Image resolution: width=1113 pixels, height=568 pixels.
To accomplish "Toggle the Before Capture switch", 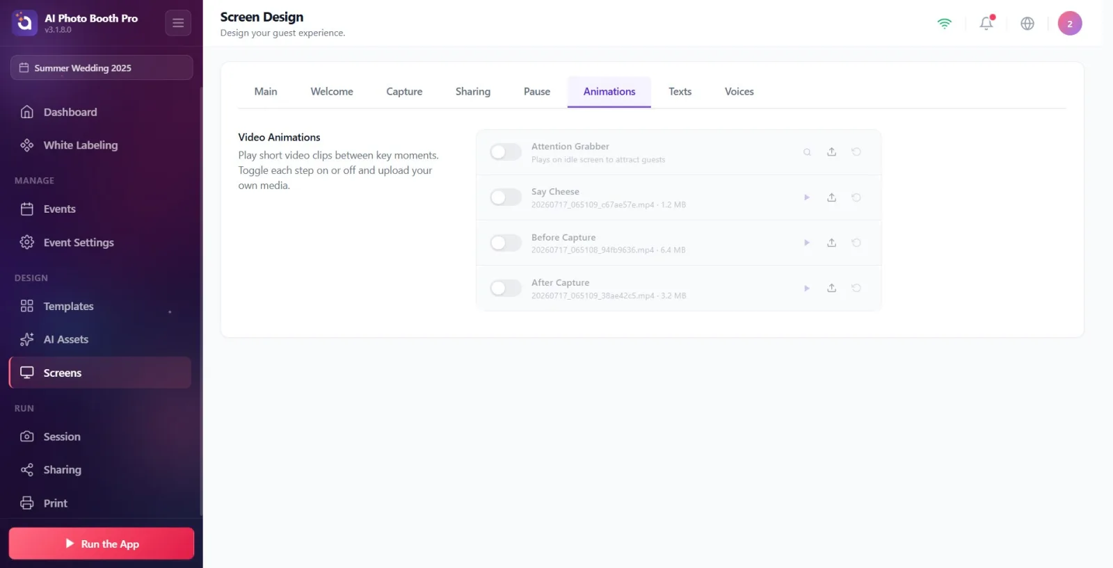I will (x=506, y=243).
